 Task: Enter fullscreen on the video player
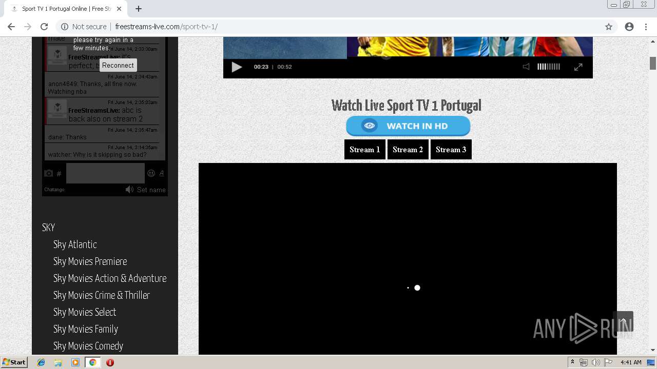[578, 67]
